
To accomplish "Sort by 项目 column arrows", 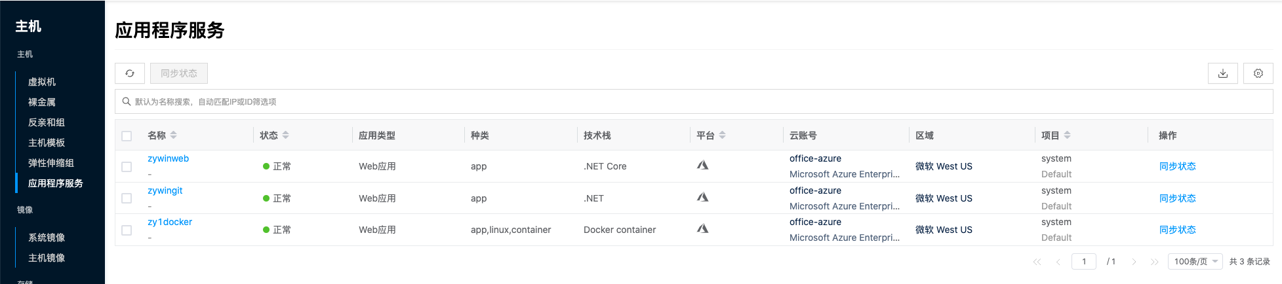I will [1067, 135].
